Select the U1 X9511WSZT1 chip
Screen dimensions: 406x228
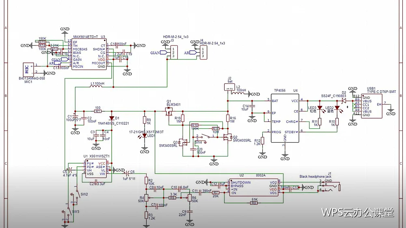tap(96, 169)
